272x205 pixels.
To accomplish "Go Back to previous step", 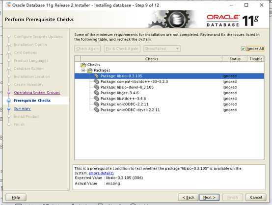I will (188, 197).
